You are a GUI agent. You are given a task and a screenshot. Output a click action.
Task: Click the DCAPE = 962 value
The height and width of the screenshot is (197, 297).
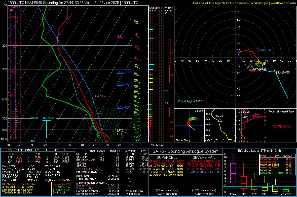click(x=11, y=177)
